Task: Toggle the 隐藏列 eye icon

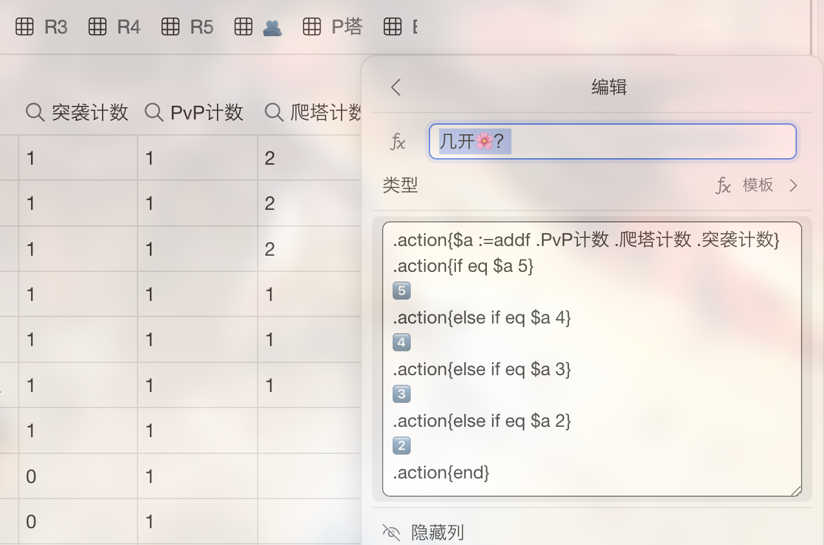Action: (x=391, y=533)
